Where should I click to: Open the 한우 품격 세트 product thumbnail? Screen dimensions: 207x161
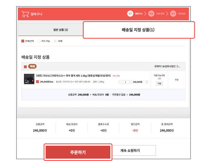pyautogui.click(x=29, y=79)
